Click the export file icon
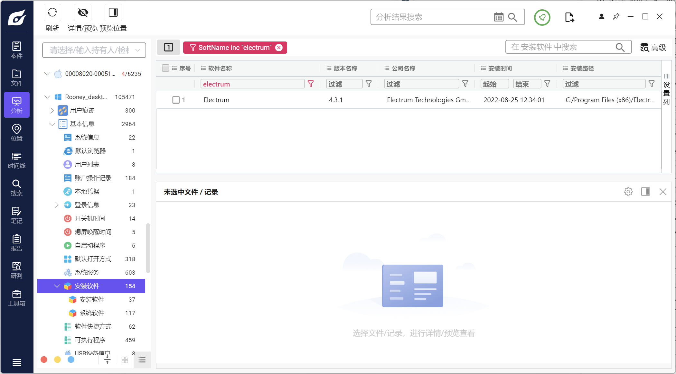This screenshot has height=374, width=676. coord(569,17)
